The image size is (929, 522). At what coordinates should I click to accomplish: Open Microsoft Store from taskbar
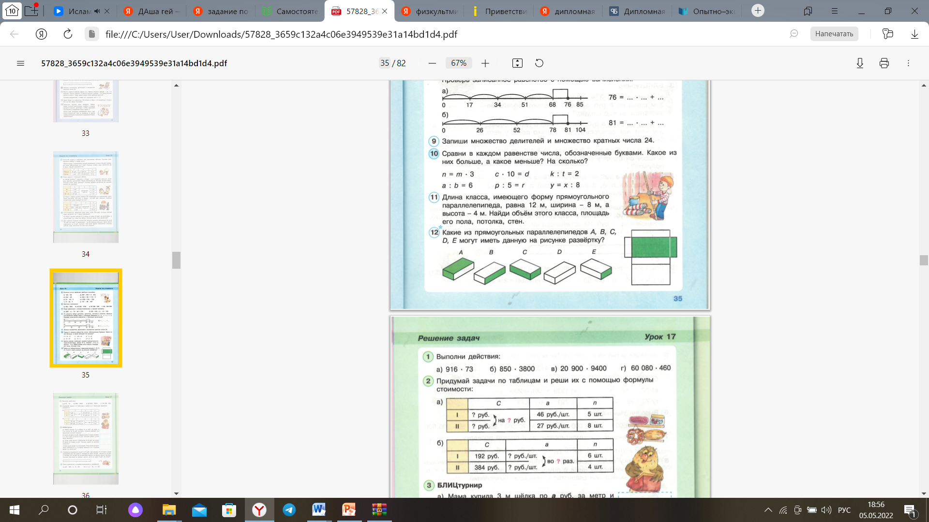[229, 510]
